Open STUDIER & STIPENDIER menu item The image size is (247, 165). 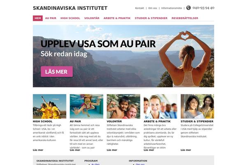(x=151, y=18)
